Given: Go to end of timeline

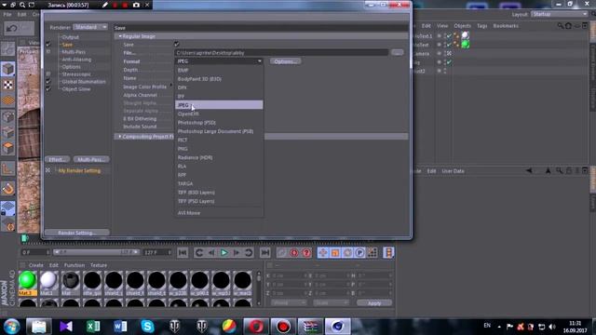Looking at the screenshot, I should coord(264,252).
